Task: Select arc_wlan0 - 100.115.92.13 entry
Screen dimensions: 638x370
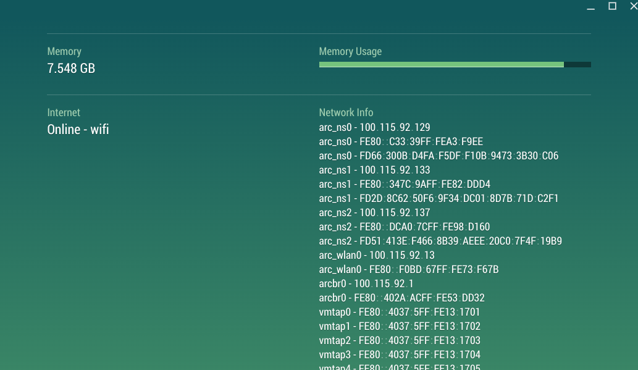Action: pos(377,255)
